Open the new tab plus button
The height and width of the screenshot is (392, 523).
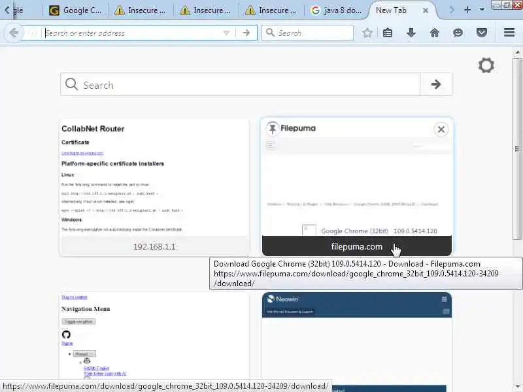tap(467, 10)
